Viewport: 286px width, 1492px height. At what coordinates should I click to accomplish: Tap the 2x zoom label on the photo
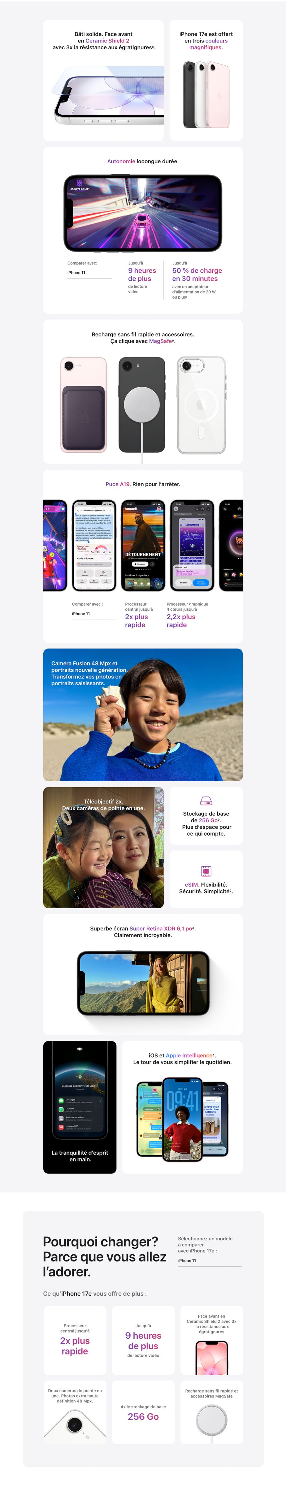click(x=104, y=891)
